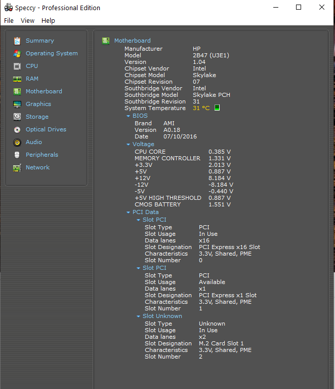Collapse the PCI Data section
Screen dimensions: 335x389
click(x=129, y=212)
